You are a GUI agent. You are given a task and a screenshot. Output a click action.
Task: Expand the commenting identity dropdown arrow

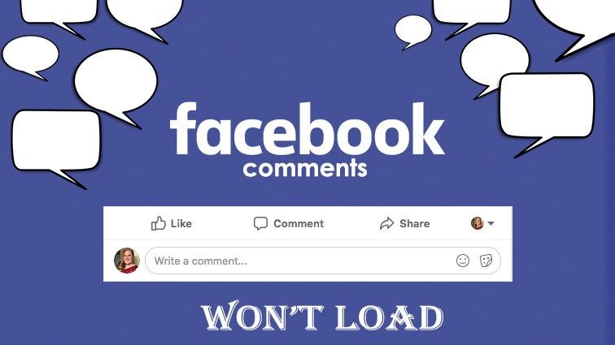491,223
